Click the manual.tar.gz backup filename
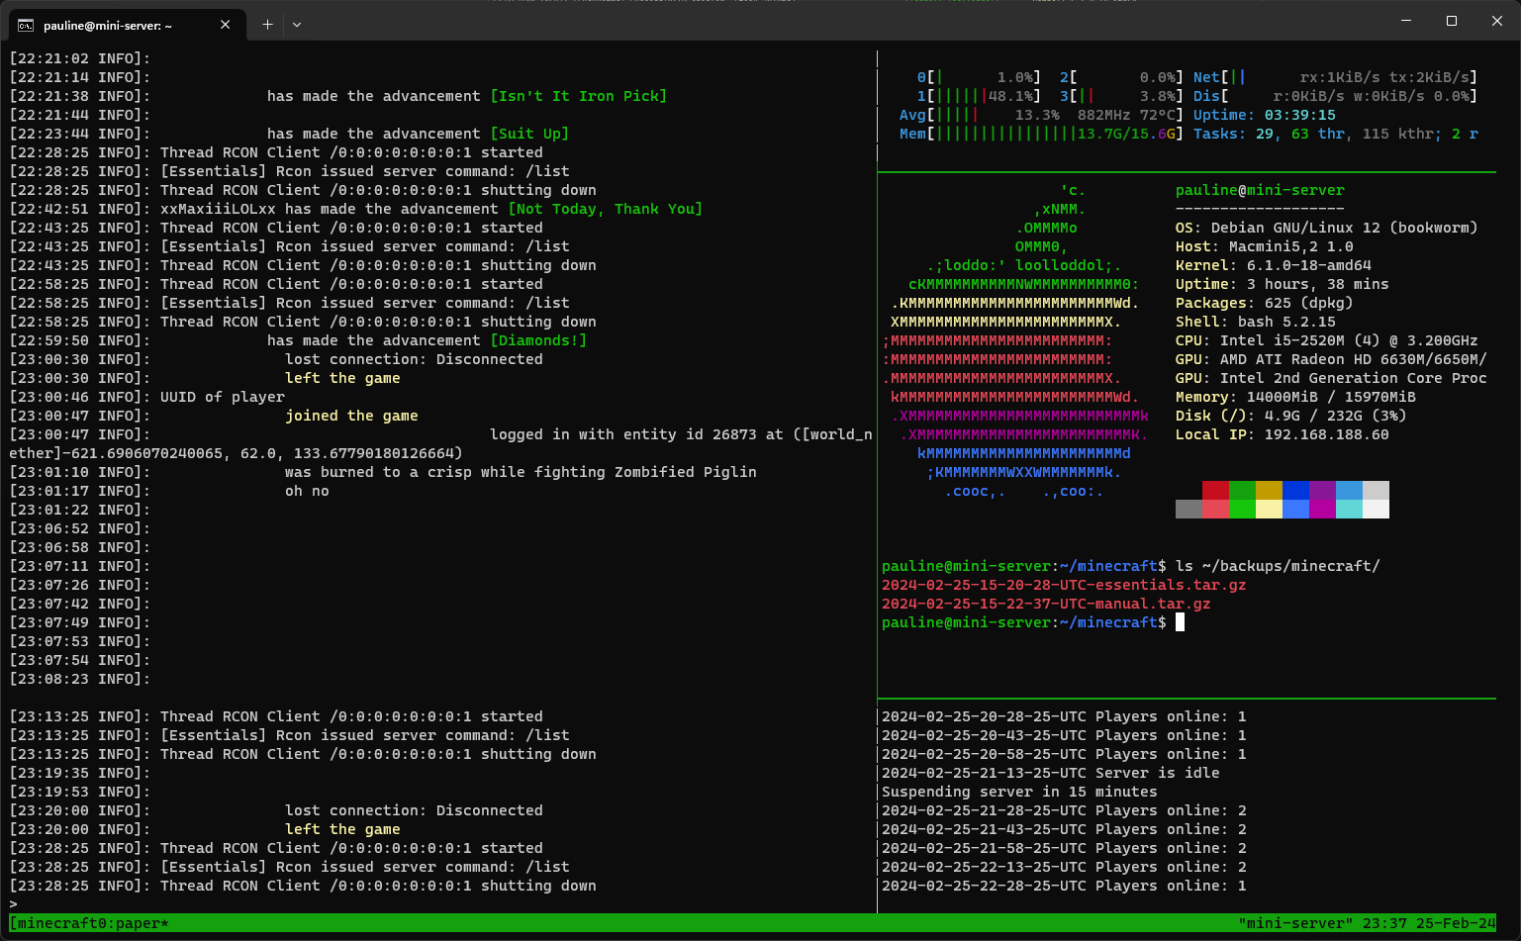Image resolution: width=1521 pixels, height=941 pixels. (1046, 604)
